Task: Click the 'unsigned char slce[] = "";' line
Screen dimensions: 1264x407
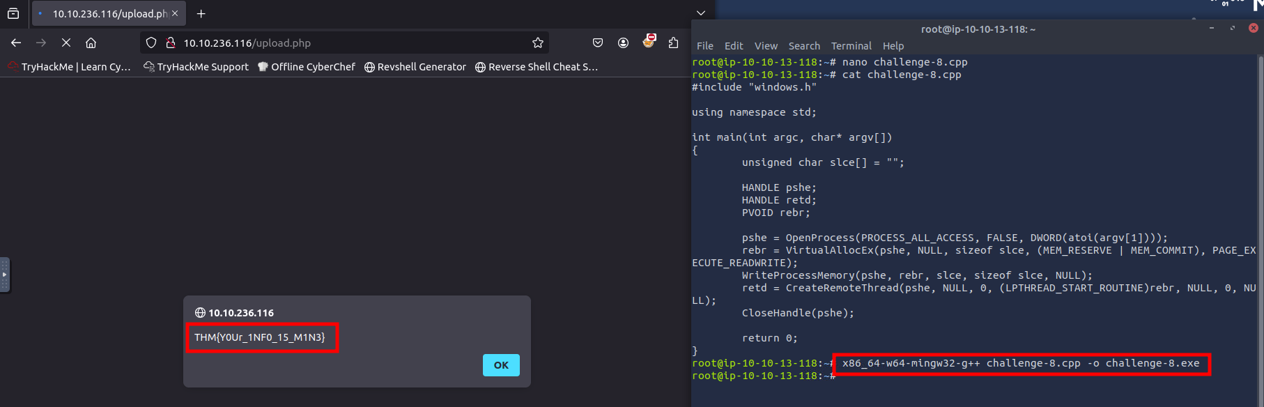Action: click(x=823, y=162)
